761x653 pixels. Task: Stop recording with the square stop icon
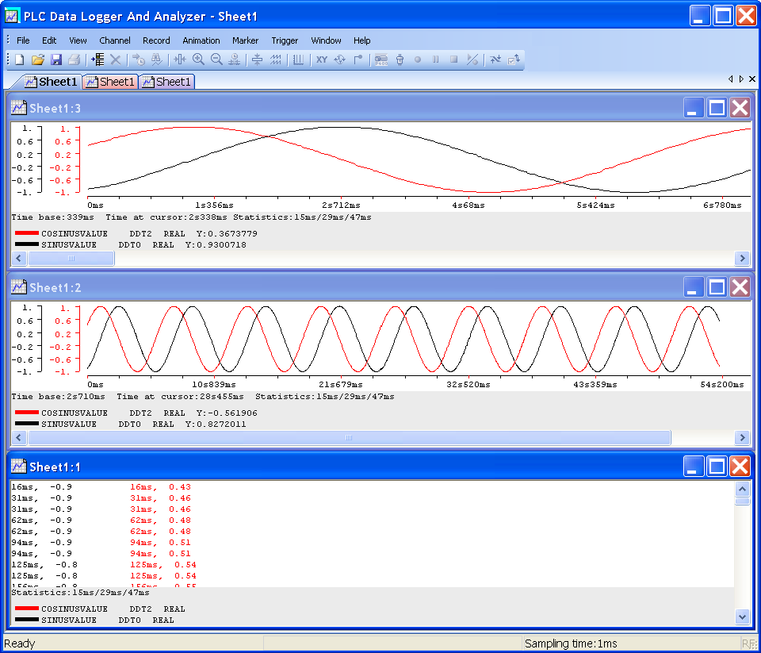click(453, 60)
